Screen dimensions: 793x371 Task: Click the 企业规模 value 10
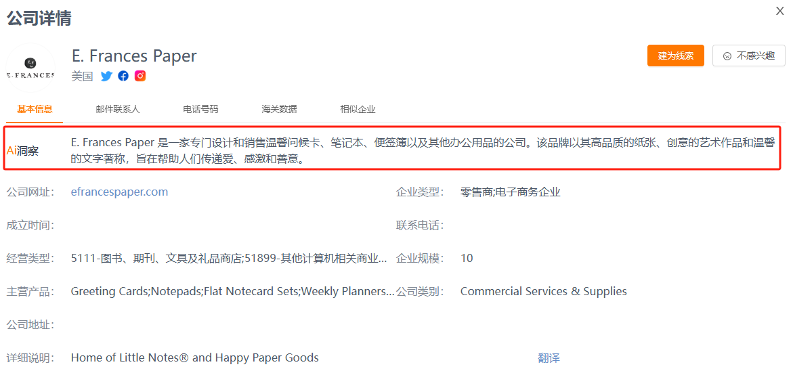coord(467,259)
